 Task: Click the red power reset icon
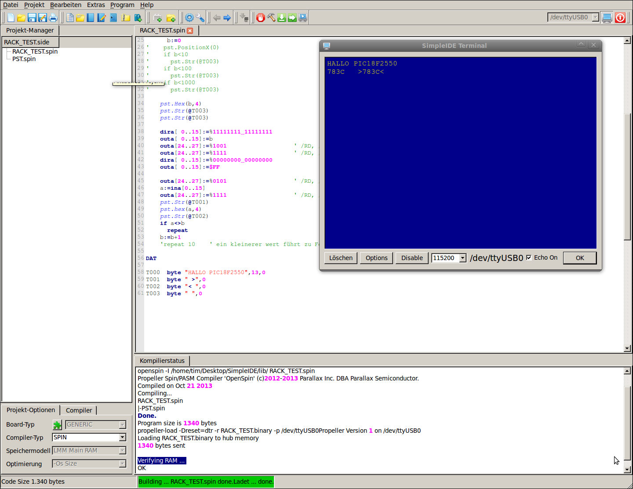pyautogui.click(x=620, y=18)
